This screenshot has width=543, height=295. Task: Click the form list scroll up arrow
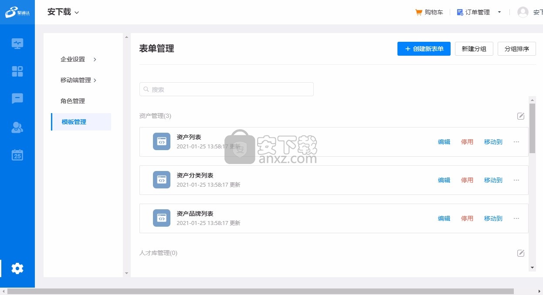[532, 100]
